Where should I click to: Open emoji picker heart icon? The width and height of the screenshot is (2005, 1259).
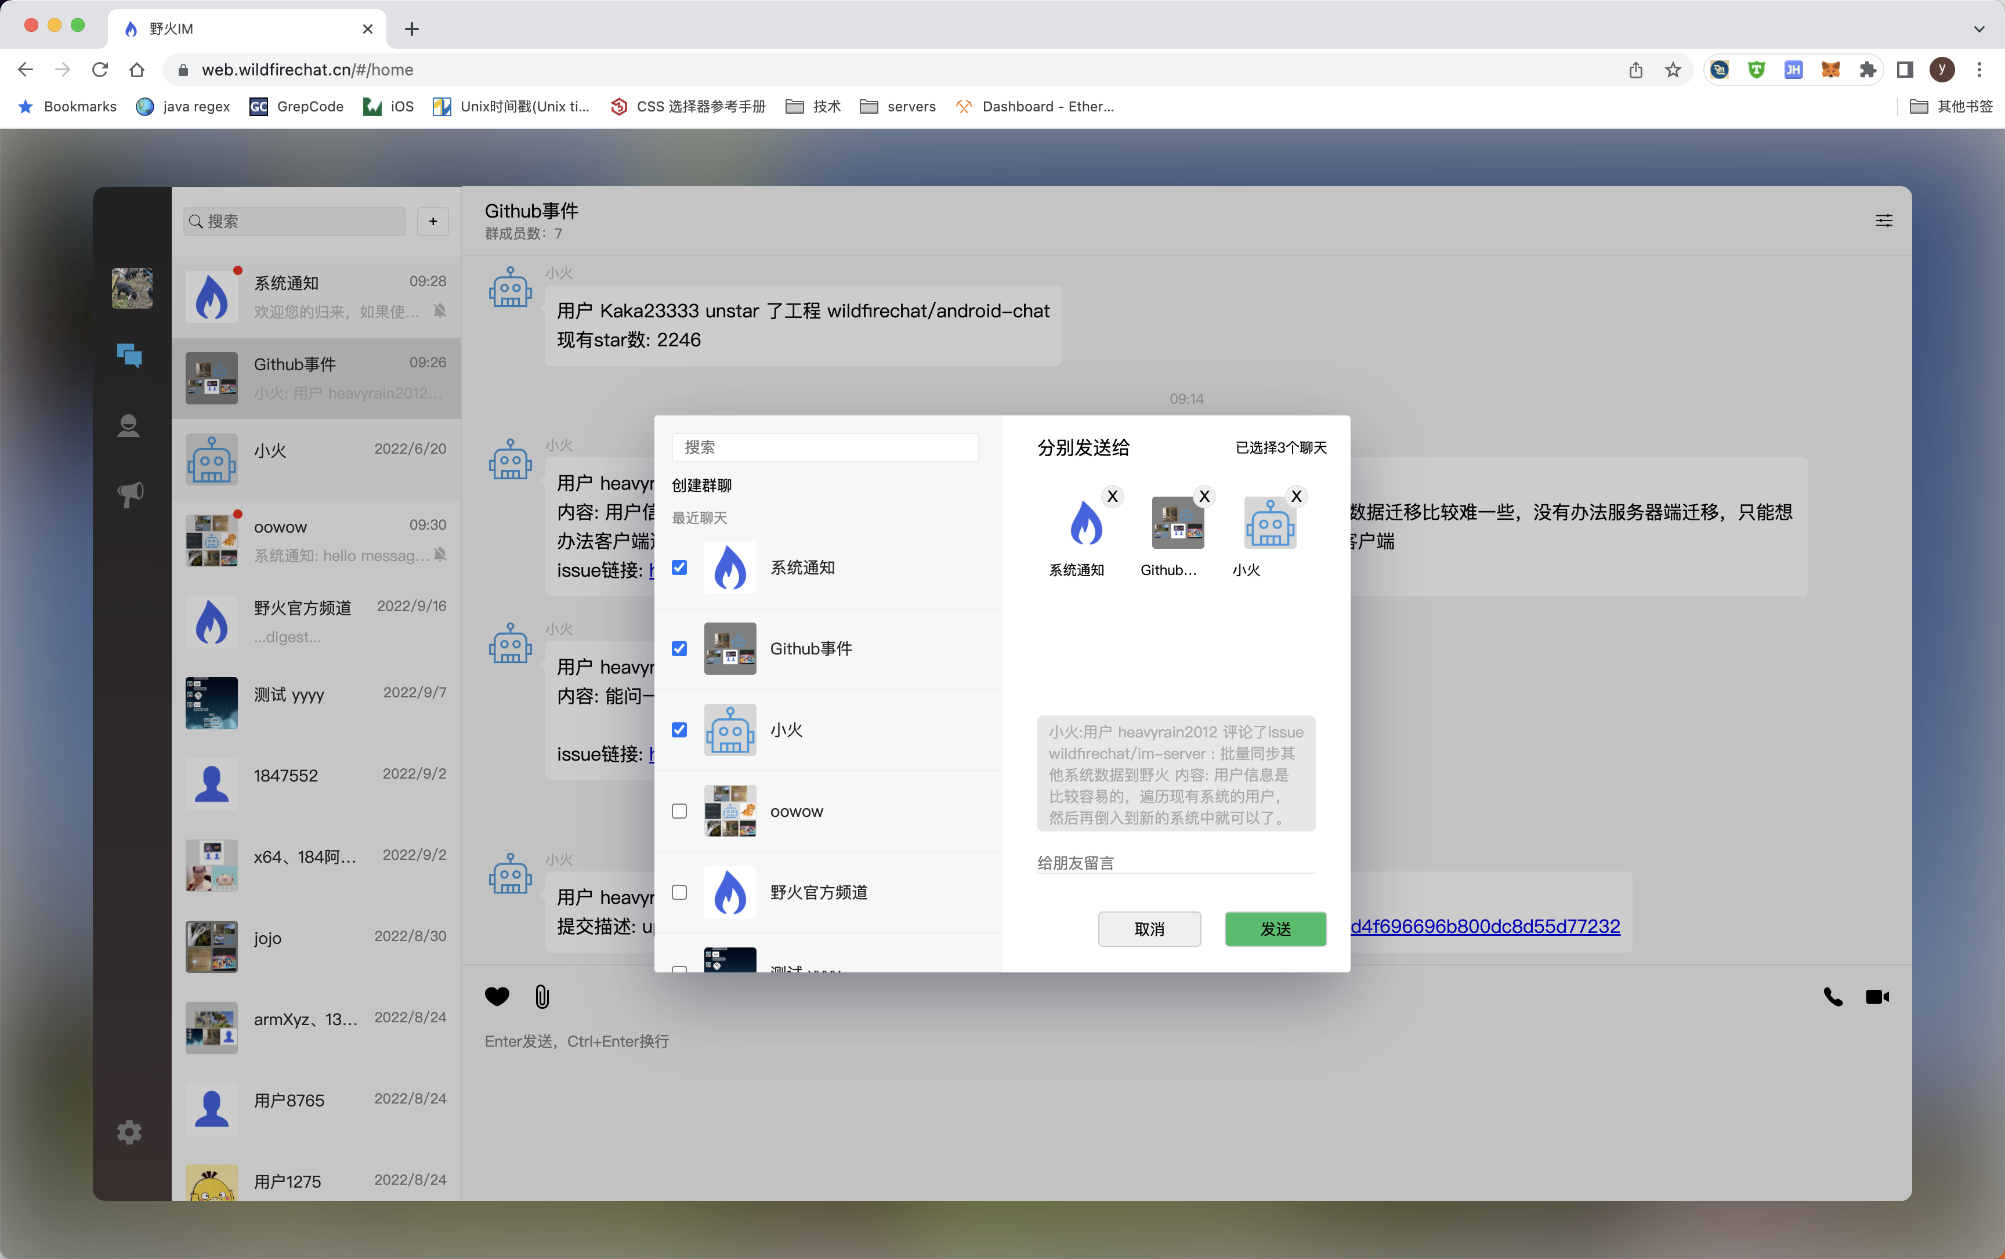click(x=497, y=997)
